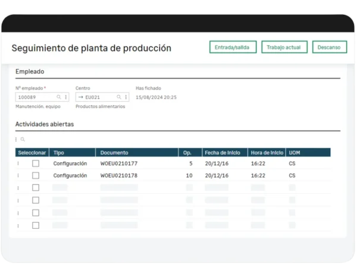Click the Actividades abiertas section heading
Screen dimensions: 357x276
coord(45,124)
